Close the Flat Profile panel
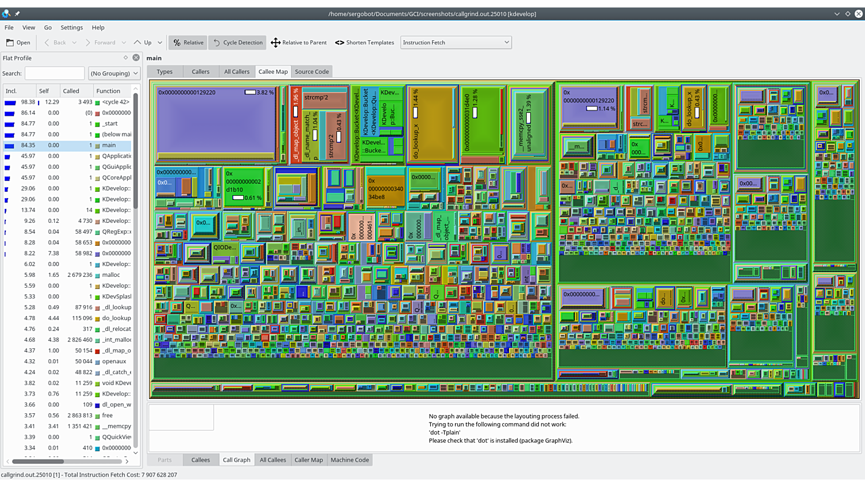Image resolution: width=865 pixels, height=487 pixels. 136,58
